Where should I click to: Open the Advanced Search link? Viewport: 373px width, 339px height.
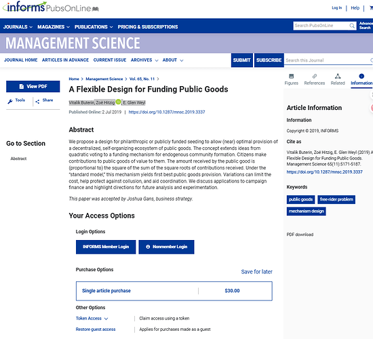pos(366,26)
